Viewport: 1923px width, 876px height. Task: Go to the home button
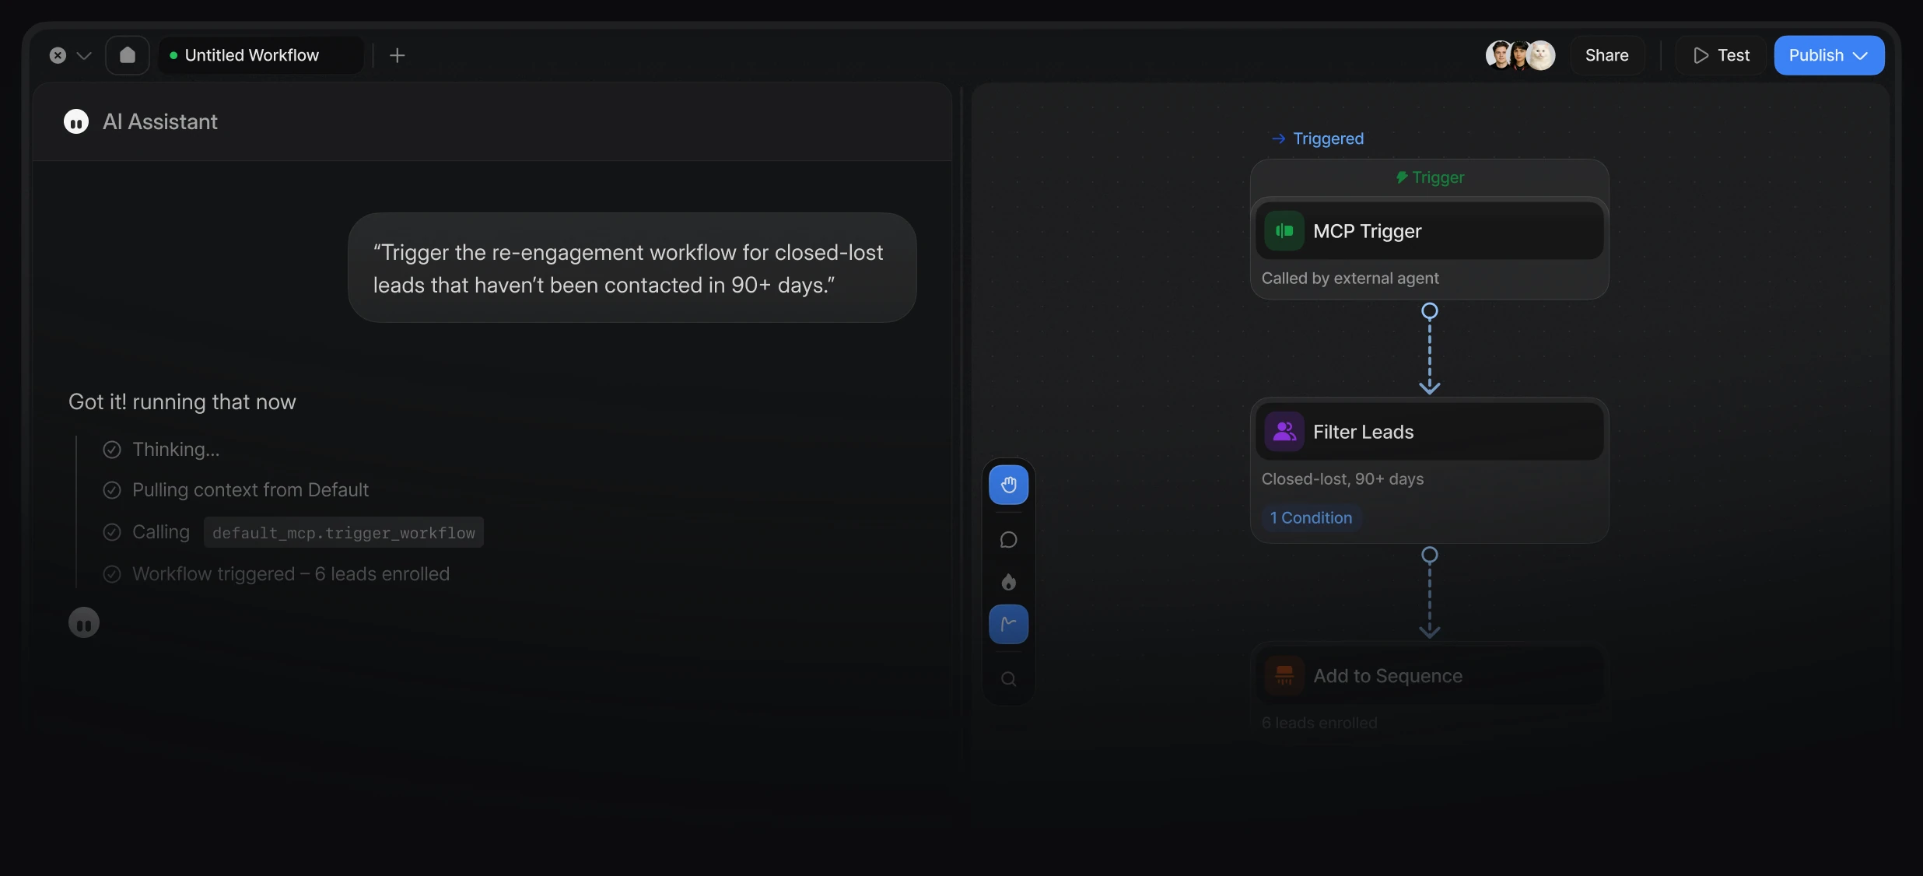coord(128,55)
